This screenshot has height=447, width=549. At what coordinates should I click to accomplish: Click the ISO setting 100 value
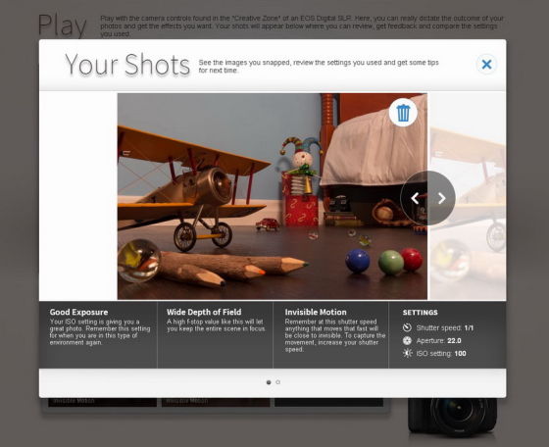[460, 354]
